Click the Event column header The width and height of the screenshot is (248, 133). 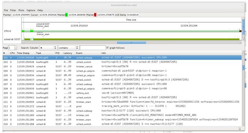point(80,53)
